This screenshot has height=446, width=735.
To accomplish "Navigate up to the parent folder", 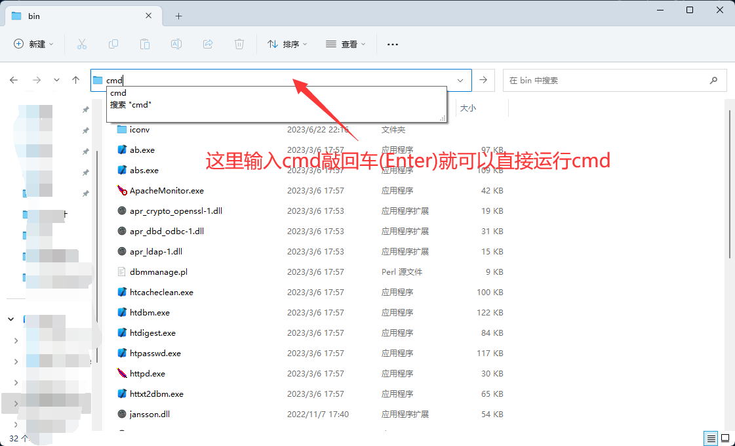I will 77,80.
